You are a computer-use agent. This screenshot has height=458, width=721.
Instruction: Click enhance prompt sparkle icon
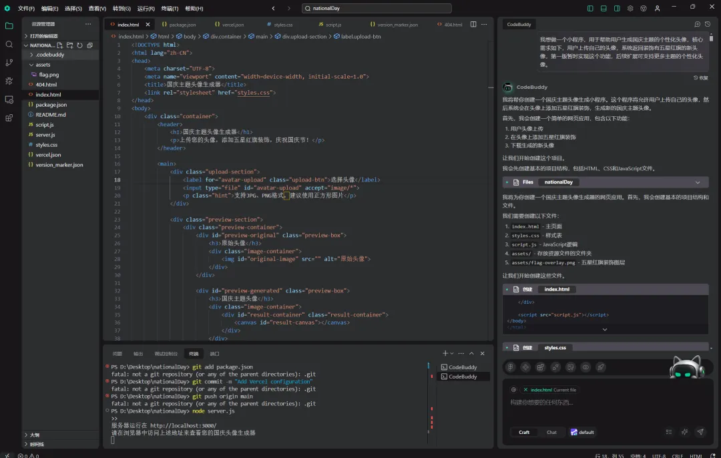(x=685, y=432)
